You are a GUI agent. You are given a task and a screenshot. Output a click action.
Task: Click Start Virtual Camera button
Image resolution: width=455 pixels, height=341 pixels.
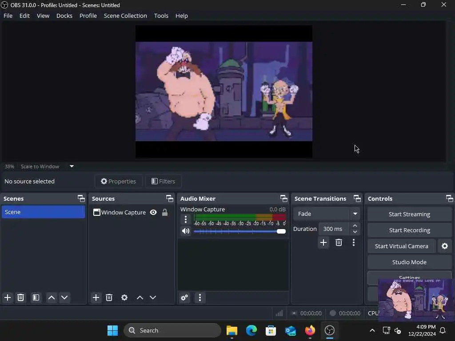pos(402,246)
